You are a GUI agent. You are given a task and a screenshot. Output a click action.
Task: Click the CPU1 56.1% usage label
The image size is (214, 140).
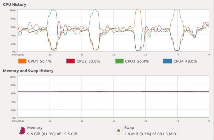pyautogui.click(x=40, y=61)
